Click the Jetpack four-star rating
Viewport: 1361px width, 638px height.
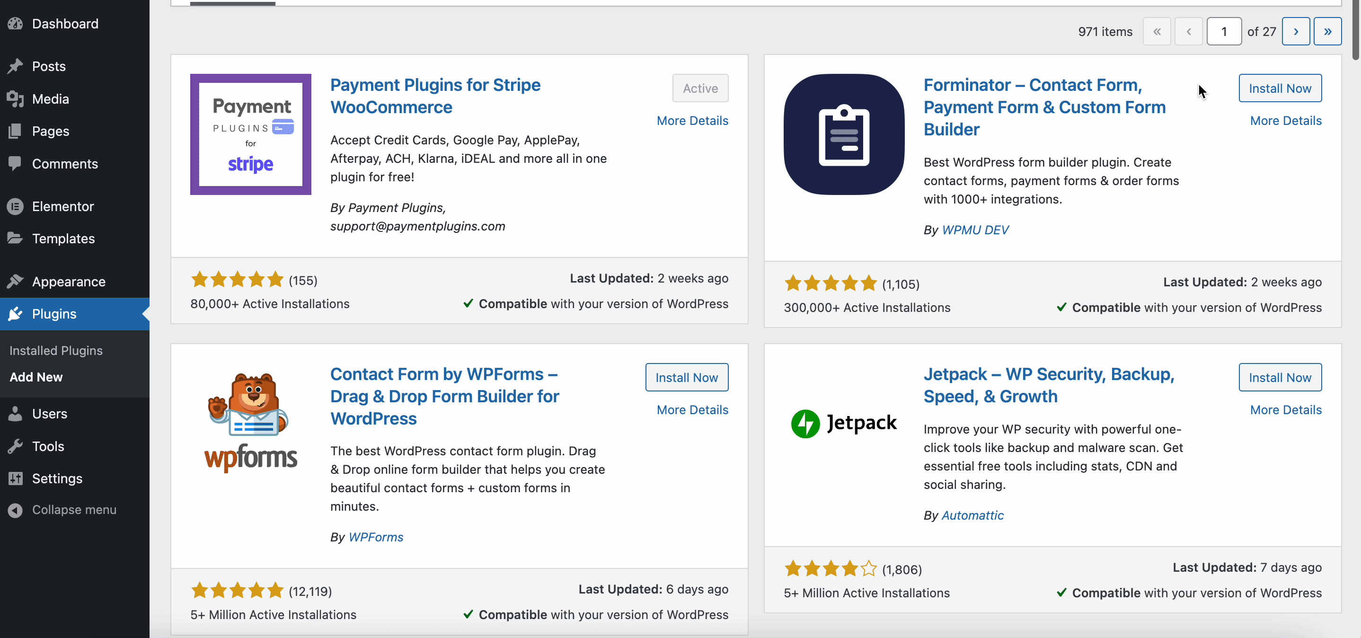click(x=830, y=569)
